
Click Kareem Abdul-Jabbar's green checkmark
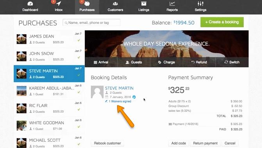[79, 92]
